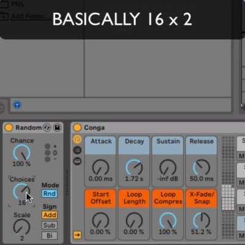245x245 pixels.
Task: Click the Mode label
Action: 50,185
